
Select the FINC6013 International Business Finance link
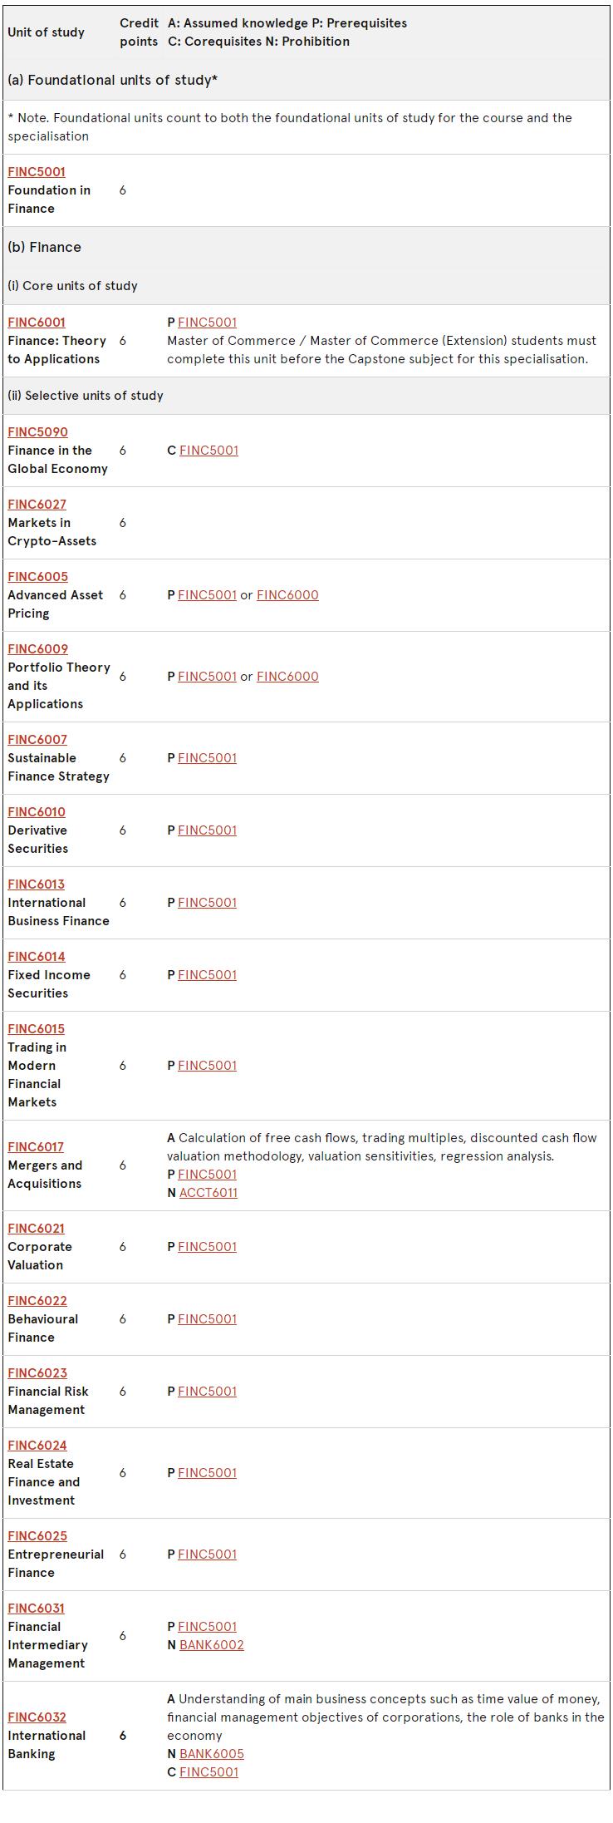coord(36,884)
